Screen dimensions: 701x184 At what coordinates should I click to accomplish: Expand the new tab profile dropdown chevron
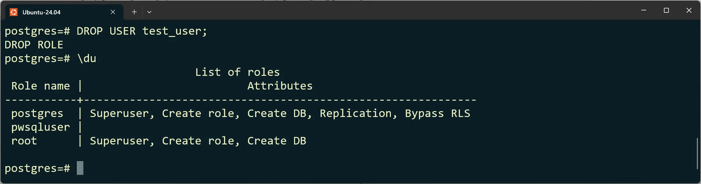[x=149, y=12]
